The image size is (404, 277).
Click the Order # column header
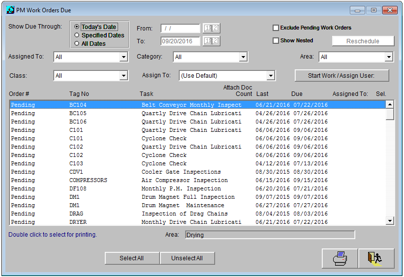click(19, 94)
